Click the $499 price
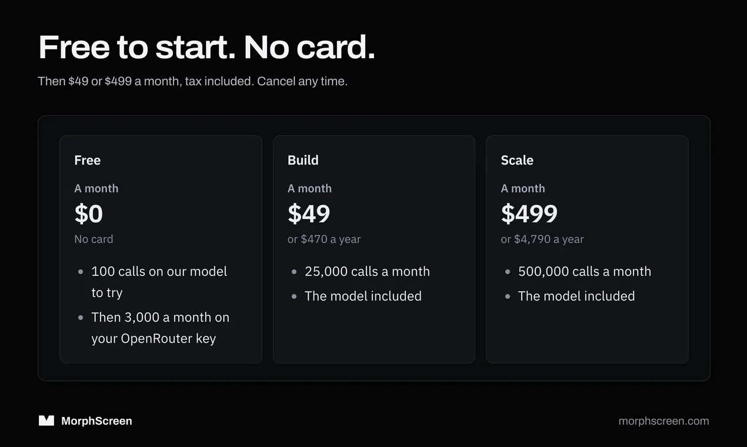Viewport: 747px width, 447px height. [x=529, y=214]
